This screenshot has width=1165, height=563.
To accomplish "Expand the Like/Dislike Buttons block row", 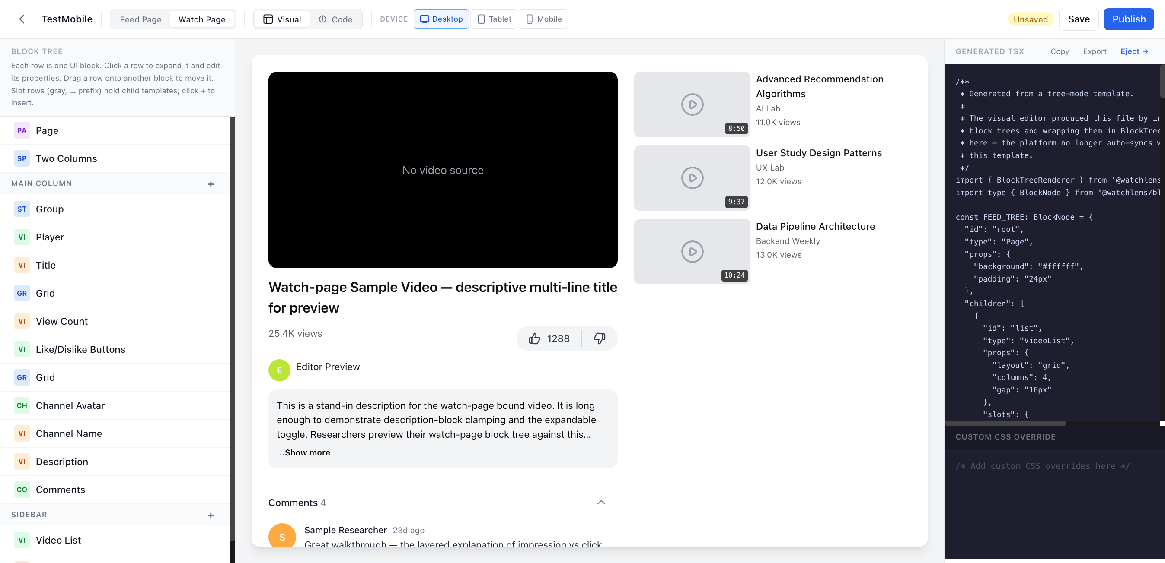I will pos(115,349).
